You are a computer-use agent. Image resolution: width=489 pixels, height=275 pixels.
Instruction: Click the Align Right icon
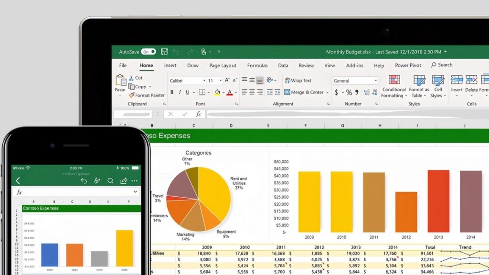259,92
